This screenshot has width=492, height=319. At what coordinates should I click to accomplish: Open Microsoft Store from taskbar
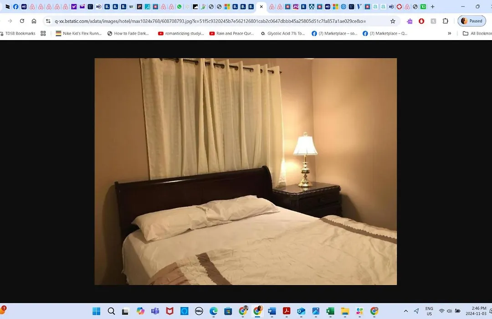click(228, 311)
